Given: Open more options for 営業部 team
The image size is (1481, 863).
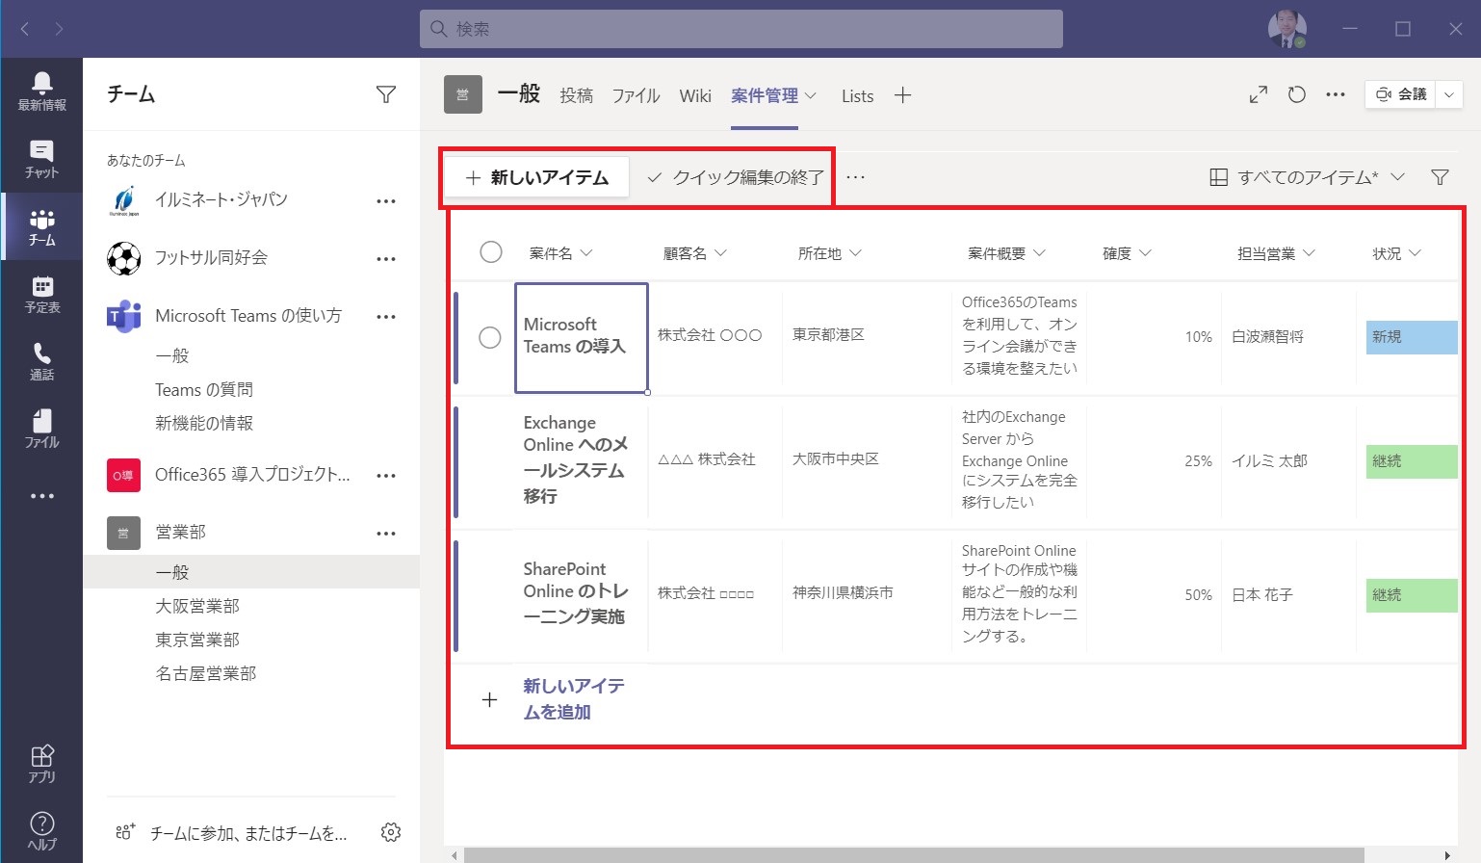Looking at the screenshot, I should pos(386,534).
